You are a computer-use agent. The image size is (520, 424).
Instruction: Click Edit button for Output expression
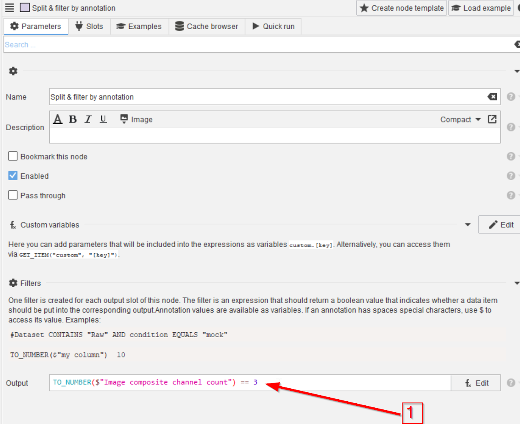coord(476,383)
